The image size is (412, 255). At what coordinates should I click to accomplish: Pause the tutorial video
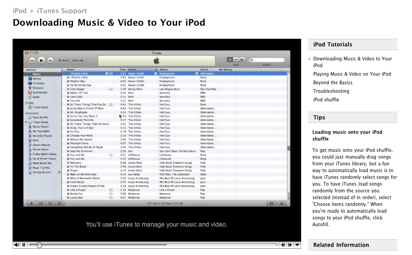(23, 245)
